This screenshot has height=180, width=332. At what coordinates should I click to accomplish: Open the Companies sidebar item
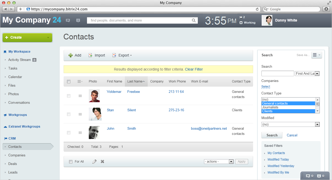17,155
